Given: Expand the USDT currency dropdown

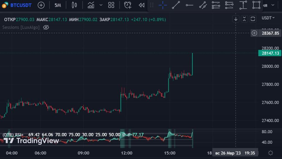Looking at the screenshot, I should click(x=268, y=18).
